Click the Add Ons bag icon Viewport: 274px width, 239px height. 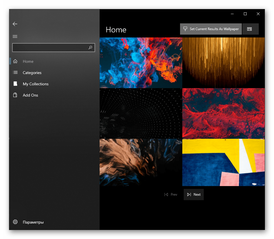pyautogui.click(x=15, y=95)
